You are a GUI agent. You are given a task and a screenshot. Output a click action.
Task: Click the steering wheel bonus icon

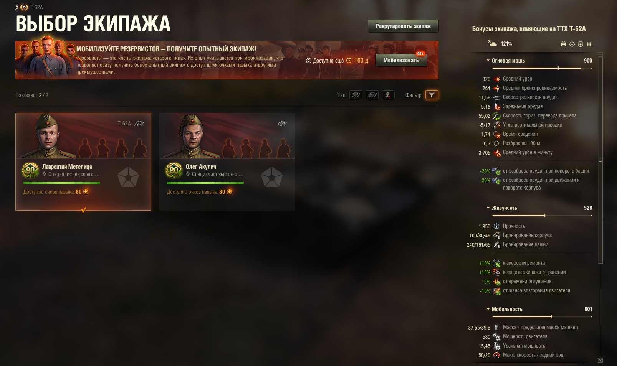[x=581, y=44]
